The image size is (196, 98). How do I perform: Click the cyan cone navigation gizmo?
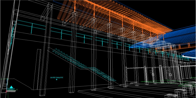(x=11, y=88)
